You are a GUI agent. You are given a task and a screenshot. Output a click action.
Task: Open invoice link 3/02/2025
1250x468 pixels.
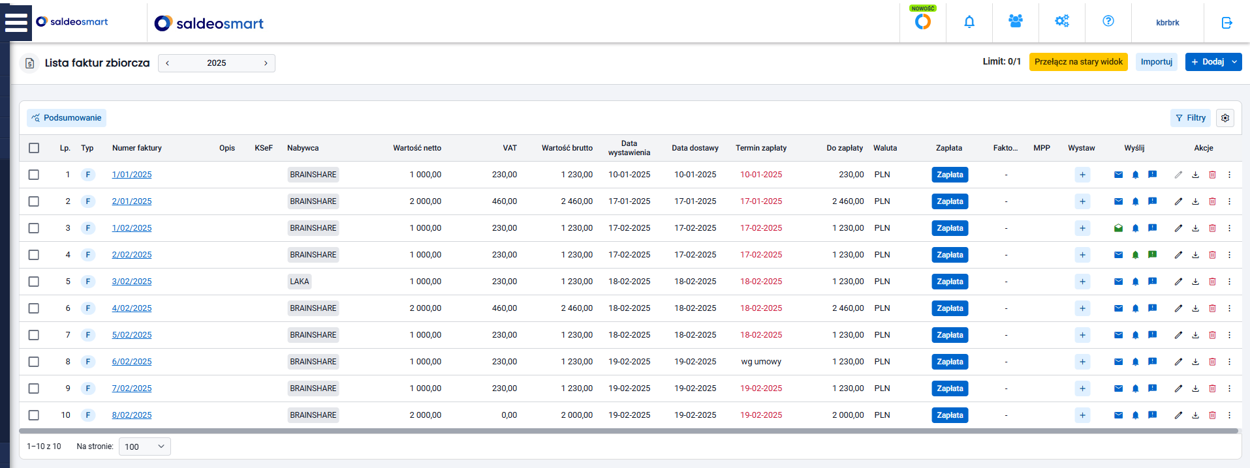point(132,282)
